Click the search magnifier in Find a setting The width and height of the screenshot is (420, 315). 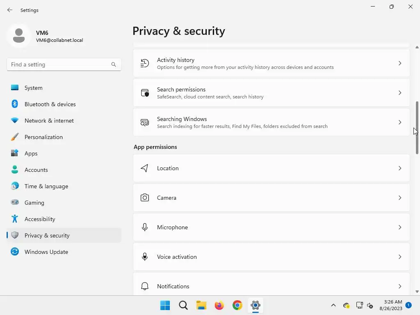click(114, 64)
